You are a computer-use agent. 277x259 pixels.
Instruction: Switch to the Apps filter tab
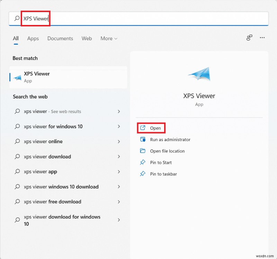coord(33,38)
